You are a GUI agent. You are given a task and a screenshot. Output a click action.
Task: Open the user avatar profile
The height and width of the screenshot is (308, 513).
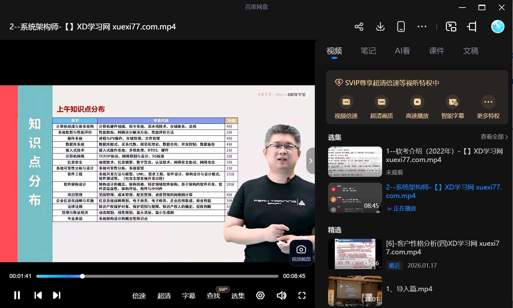tap(498, 27)
